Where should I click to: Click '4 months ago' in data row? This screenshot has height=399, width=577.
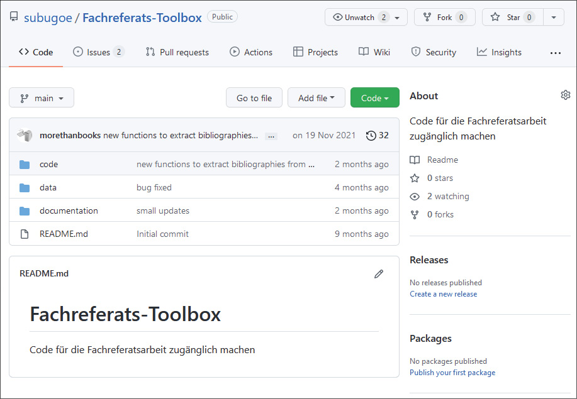coord(362,187)
